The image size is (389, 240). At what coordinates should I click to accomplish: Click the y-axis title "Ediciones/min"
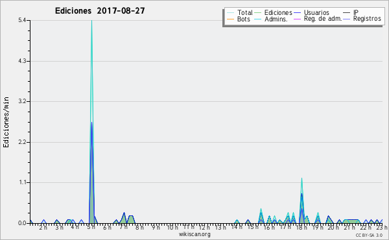point(6,122)
